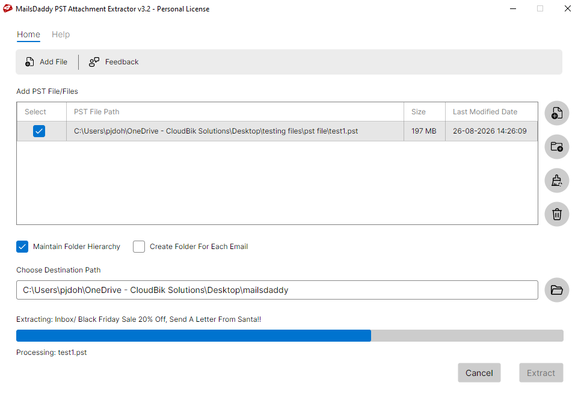Click the destination path input field
This screenshot has height=394, width=581.
[277, 290]
